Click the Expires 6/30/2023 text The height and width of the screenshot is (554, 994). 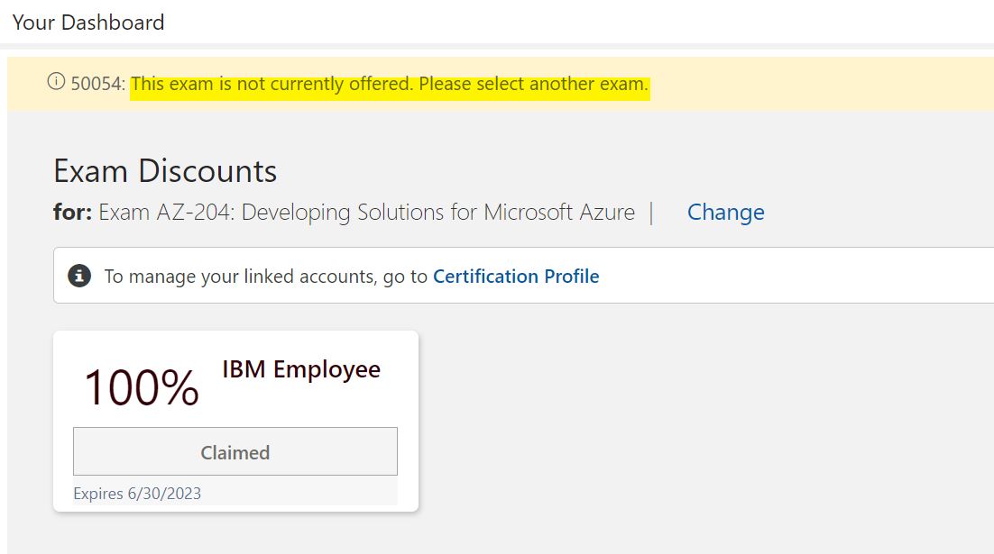137,494
